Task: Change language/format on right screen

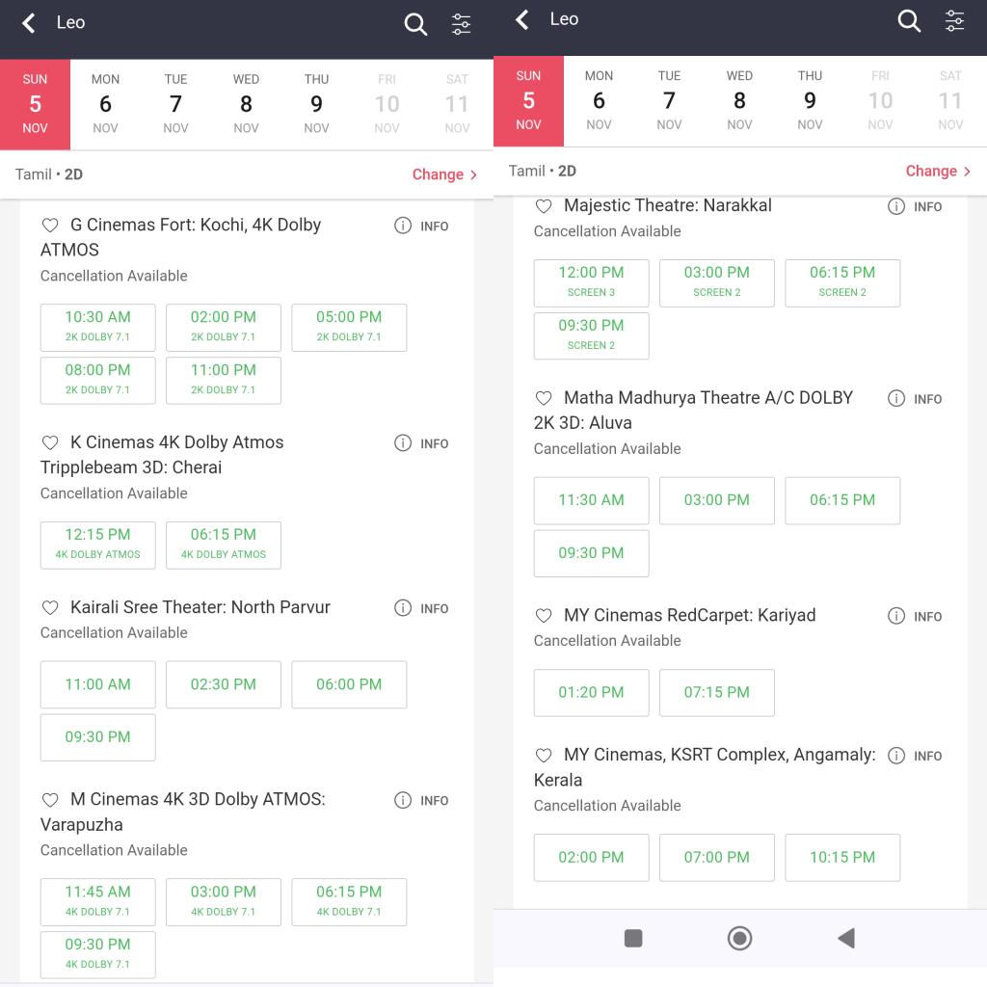Action: [938, 172]
